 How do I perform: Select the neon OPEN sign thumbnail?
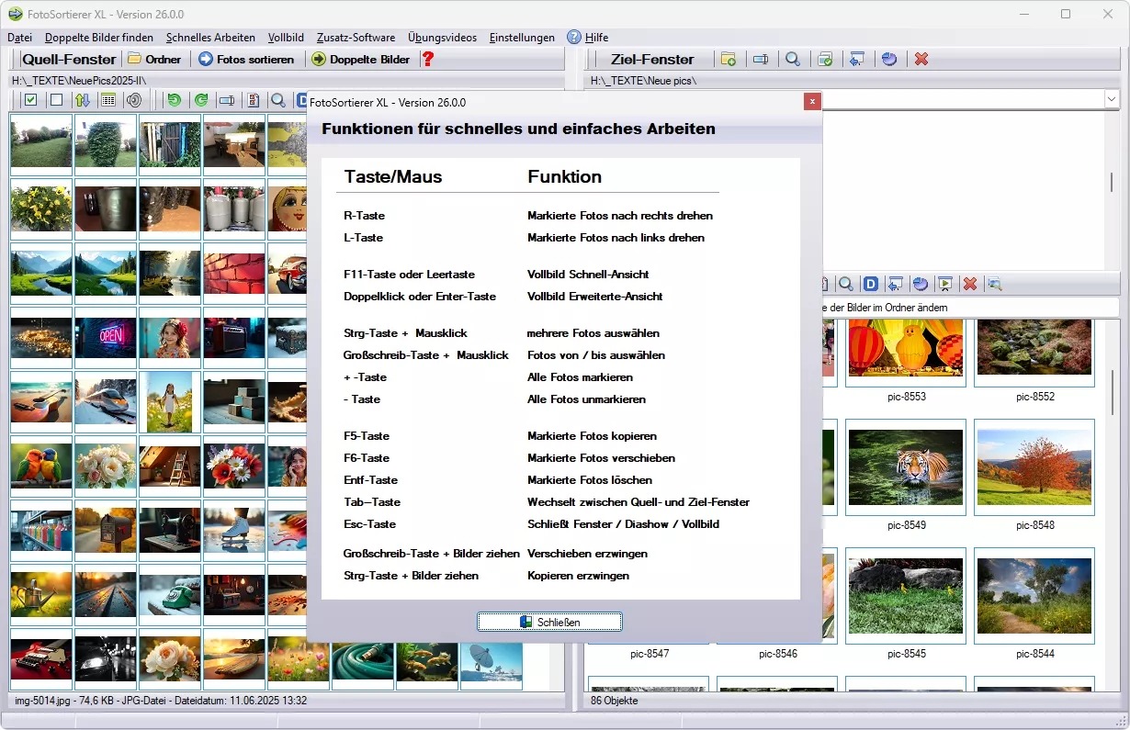coord(106,337)
